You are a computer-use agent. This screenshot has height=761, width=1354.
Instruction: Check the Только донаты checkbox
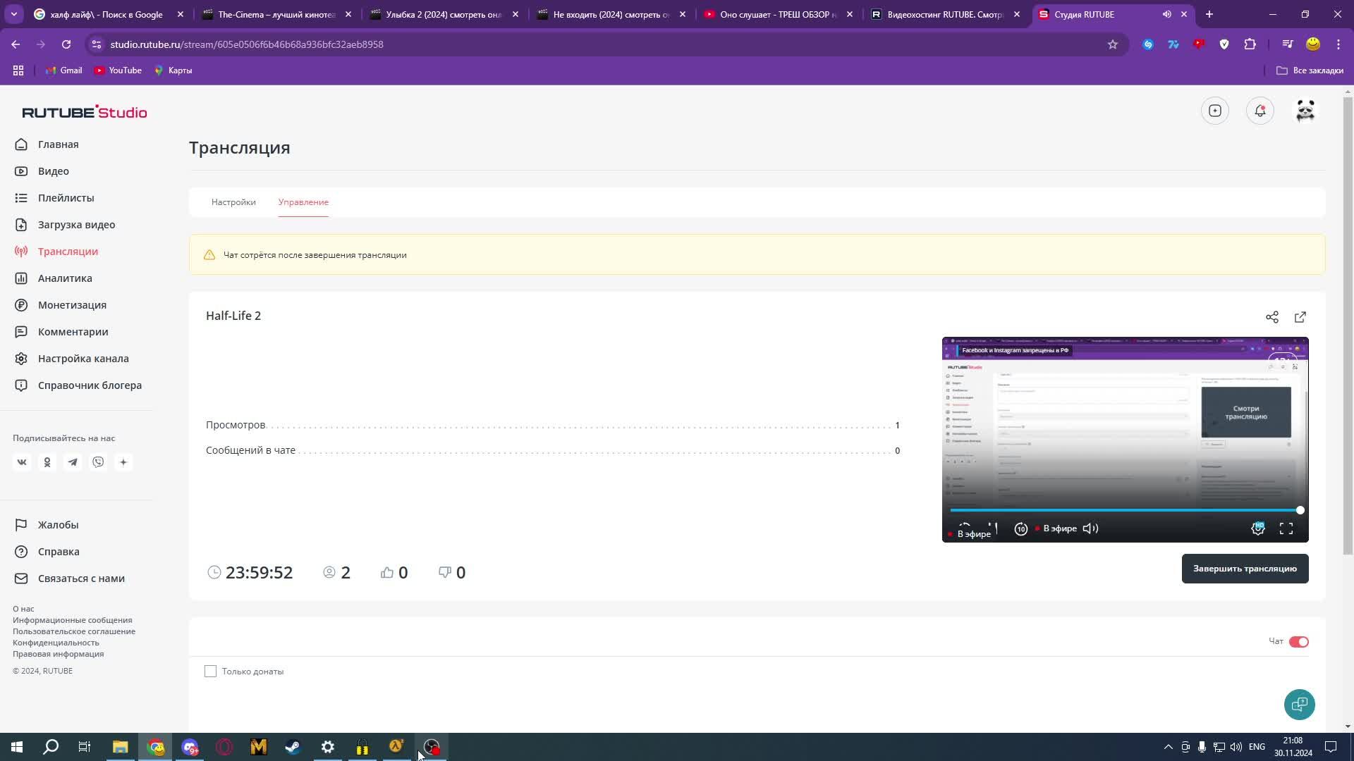(x=210, y=672)
